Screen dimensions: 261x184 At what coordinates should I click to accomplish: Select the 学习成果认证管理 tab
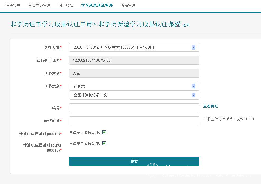97,5
